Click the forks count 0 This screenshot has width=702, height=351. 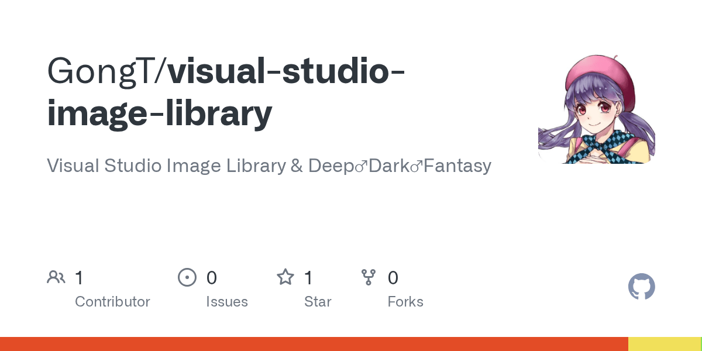pyautogui.click(x=393, y=278)
